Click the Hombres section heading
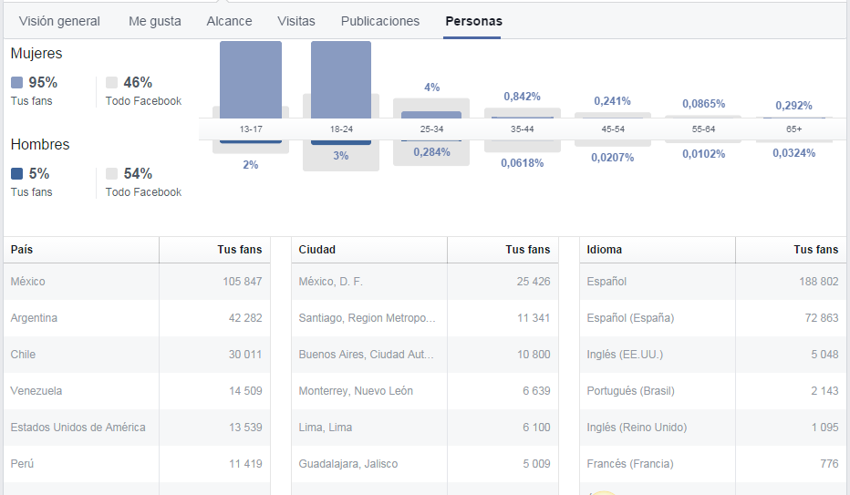 (40, 144)
